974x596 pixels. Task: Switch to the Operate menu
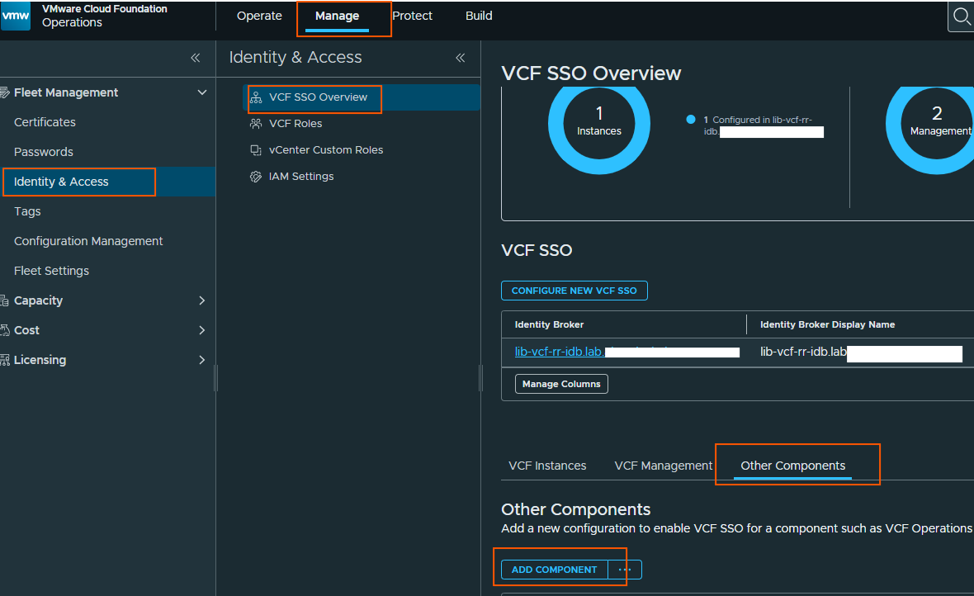(x=259, y=17)
